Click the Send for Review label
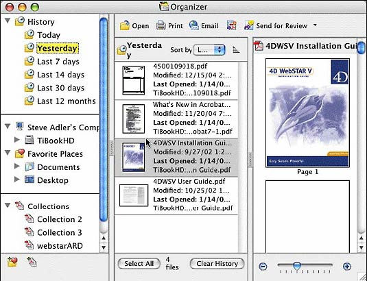Image resolution: width=367 pixels, height=281 pixels. pos(281,26)
